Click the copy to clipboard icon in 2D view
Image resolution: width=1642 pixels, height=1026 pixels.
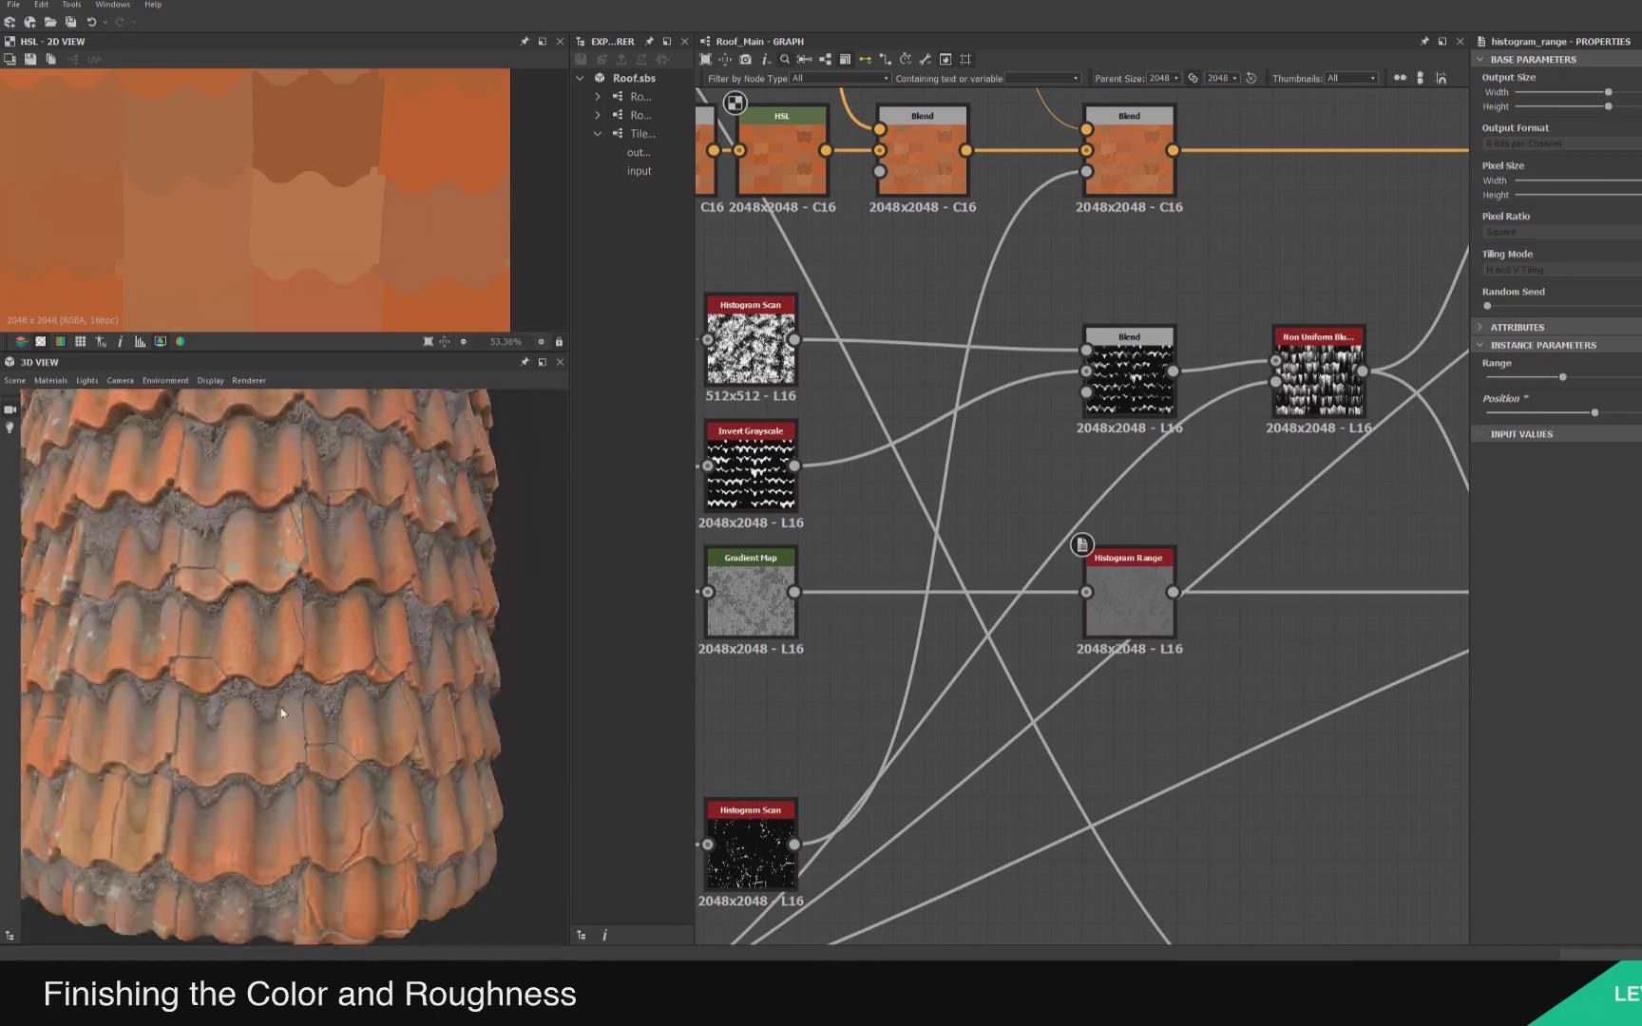click(x=51, y=59)
